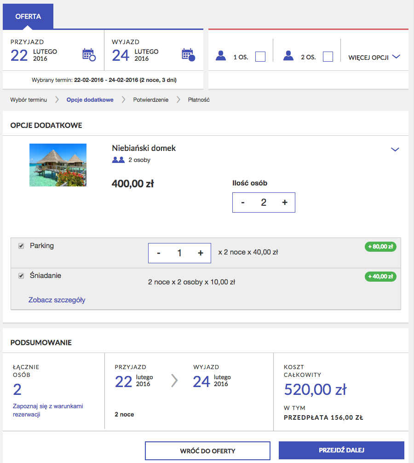Select the Oferta tab
The image size is (414, 463).
point(28,16)
